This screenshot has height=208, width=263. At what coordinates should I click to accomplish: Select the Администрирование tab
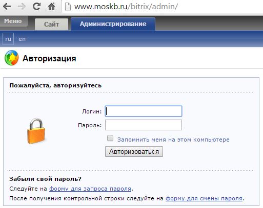pyautogui.click(x=113, y=24)
